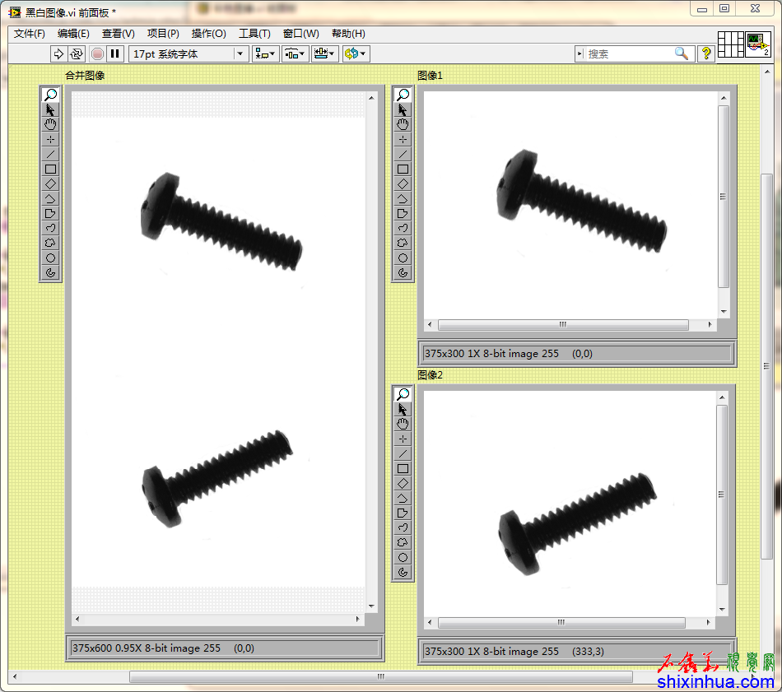
Task: Open the 文件(F) menu
Action: coord(30,34)
